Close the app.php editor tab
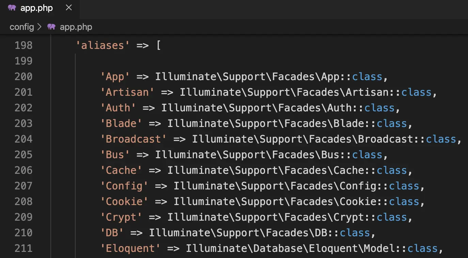 point(69,7)
